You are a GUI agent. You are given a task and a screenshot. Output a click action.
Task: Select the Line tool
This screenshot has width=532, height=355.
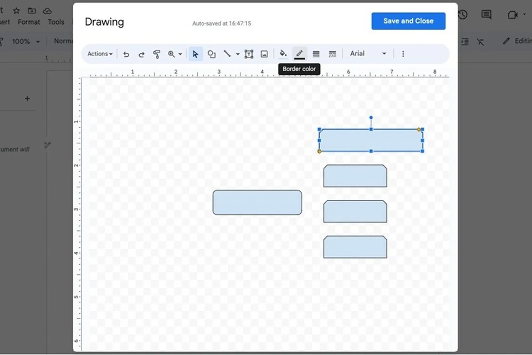point(227,54)
